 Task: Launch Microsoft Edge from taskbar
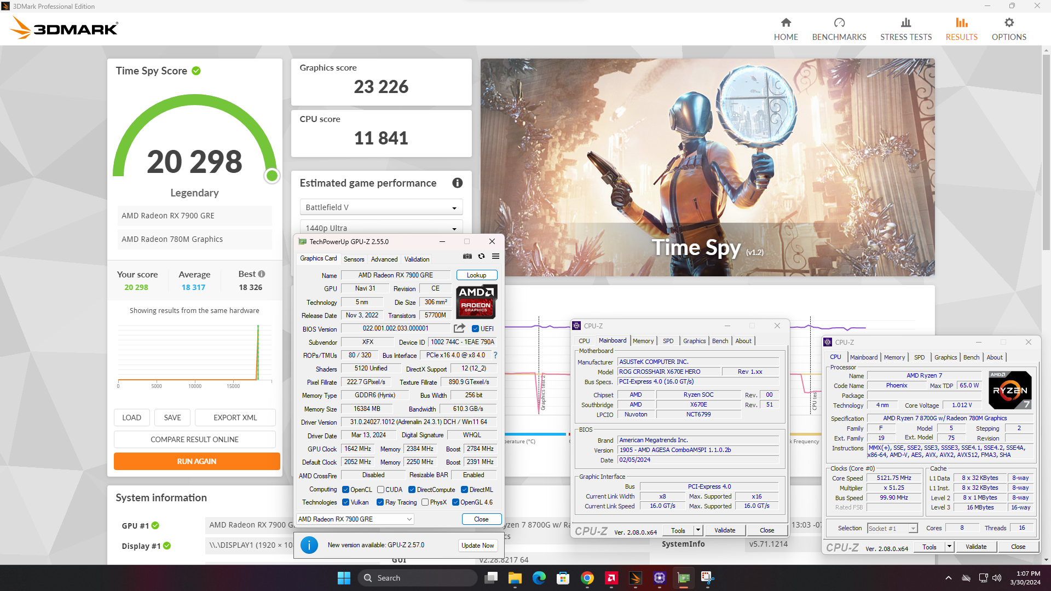(539, 578)
